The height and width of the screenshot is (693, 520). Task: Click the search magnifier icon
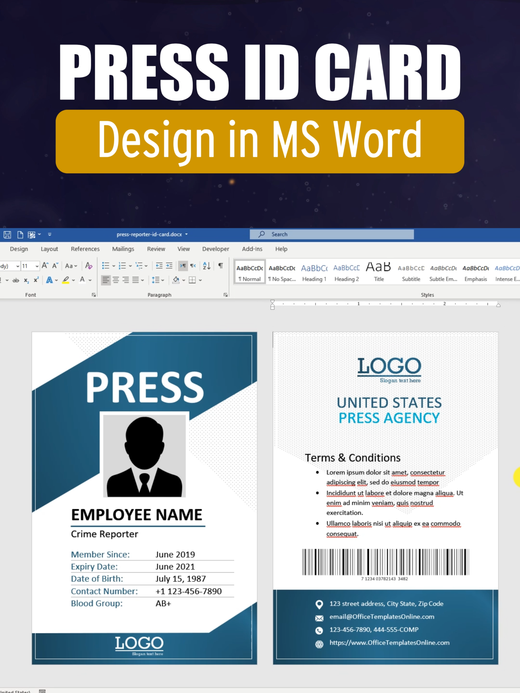click(x=262, y=234)
